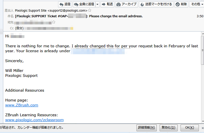This screenshot has width=204, height=133.
Task: Click the 返信 (Reply) button
Action: coord(65,4)
